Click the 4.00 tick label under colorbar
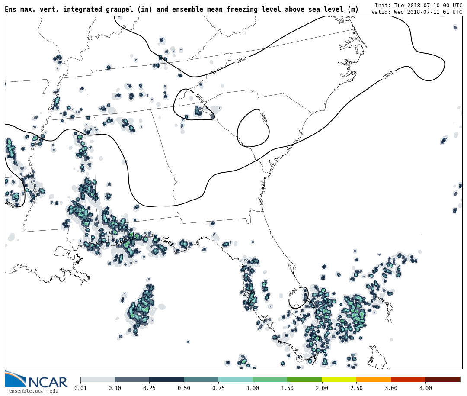The width and height of the screenshot is (467, 396). (425, 388)
